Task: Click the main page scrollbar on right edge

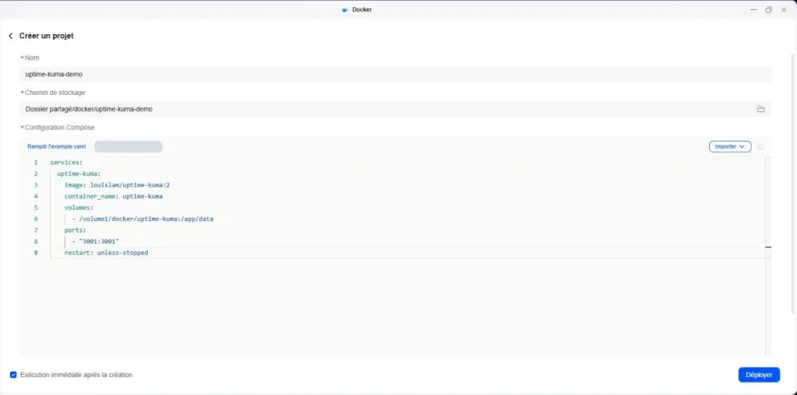Action: (x=793, y=183)
